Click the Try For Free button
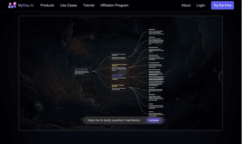The width and height of the screenshot is (242, 144). (x=222, y=5)
